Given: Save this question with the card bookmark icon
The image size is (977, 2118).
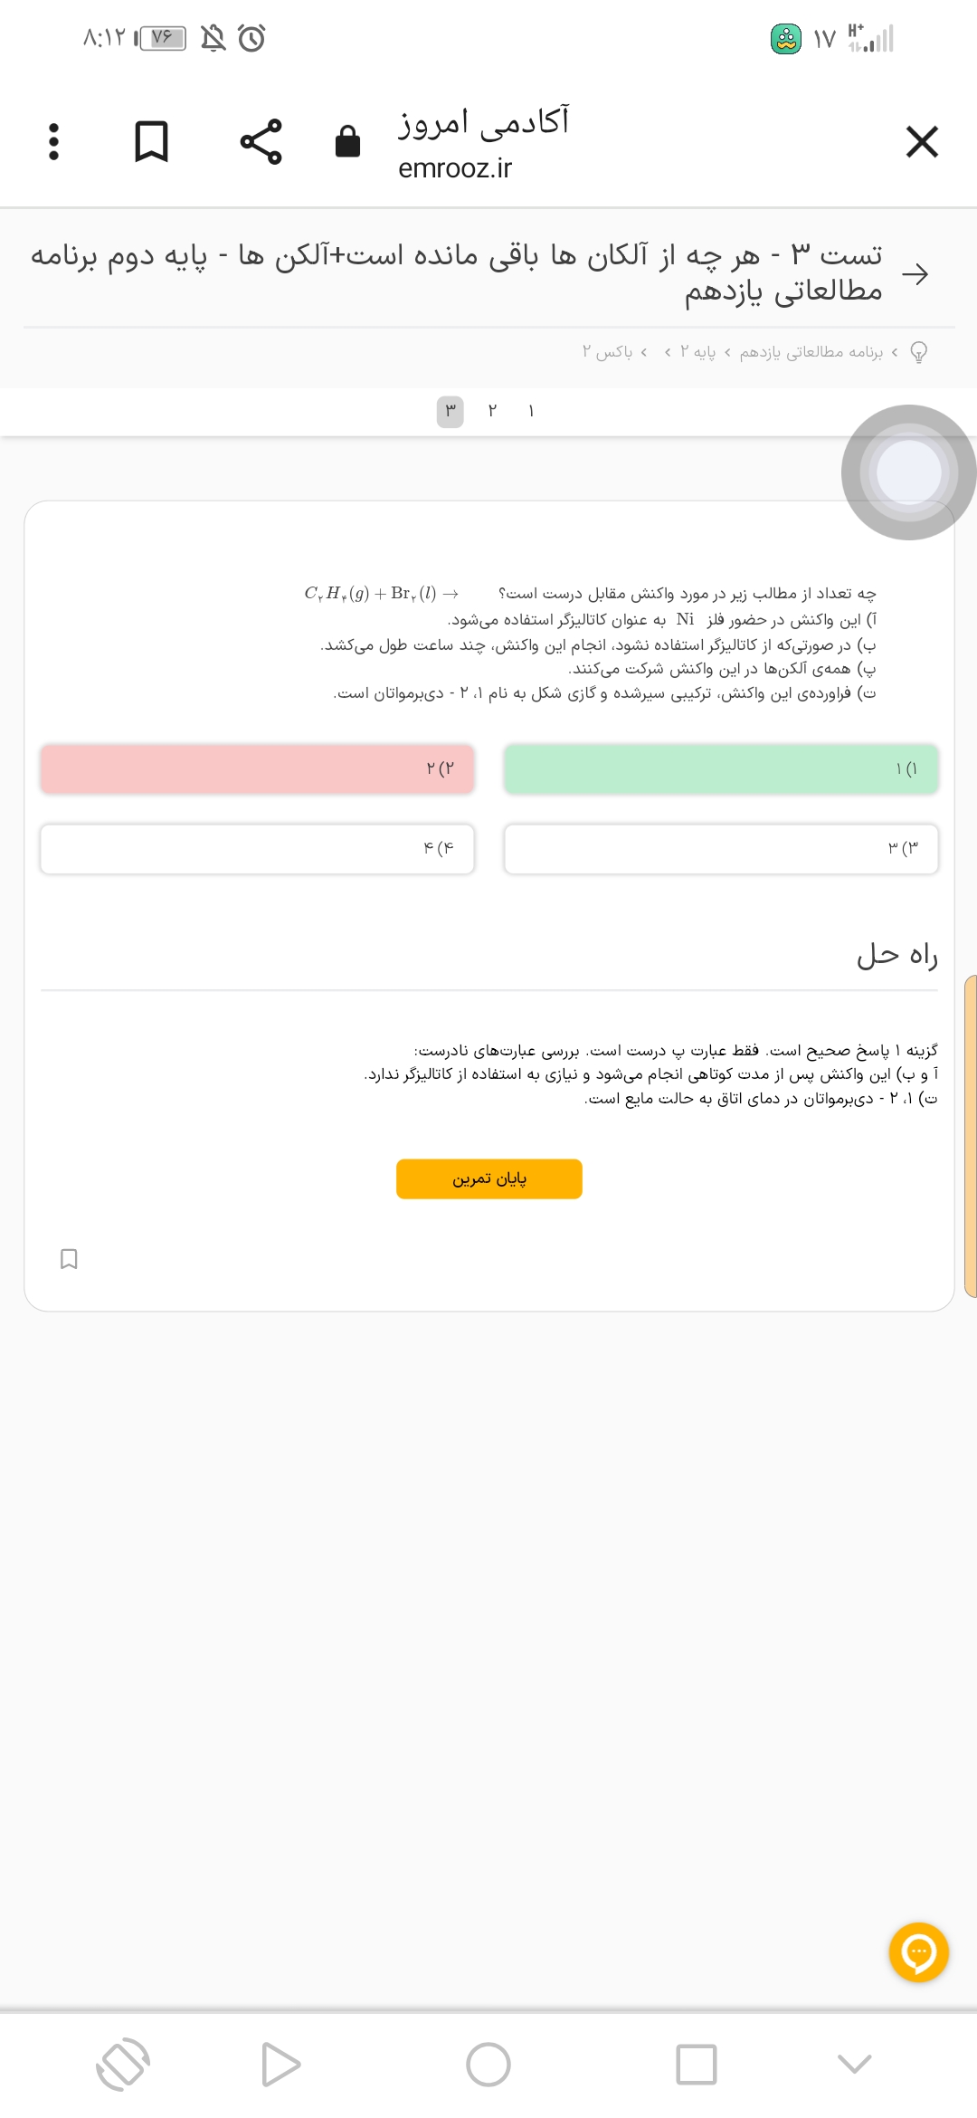Looking at the screenshot, I should tap(69, 1259).
